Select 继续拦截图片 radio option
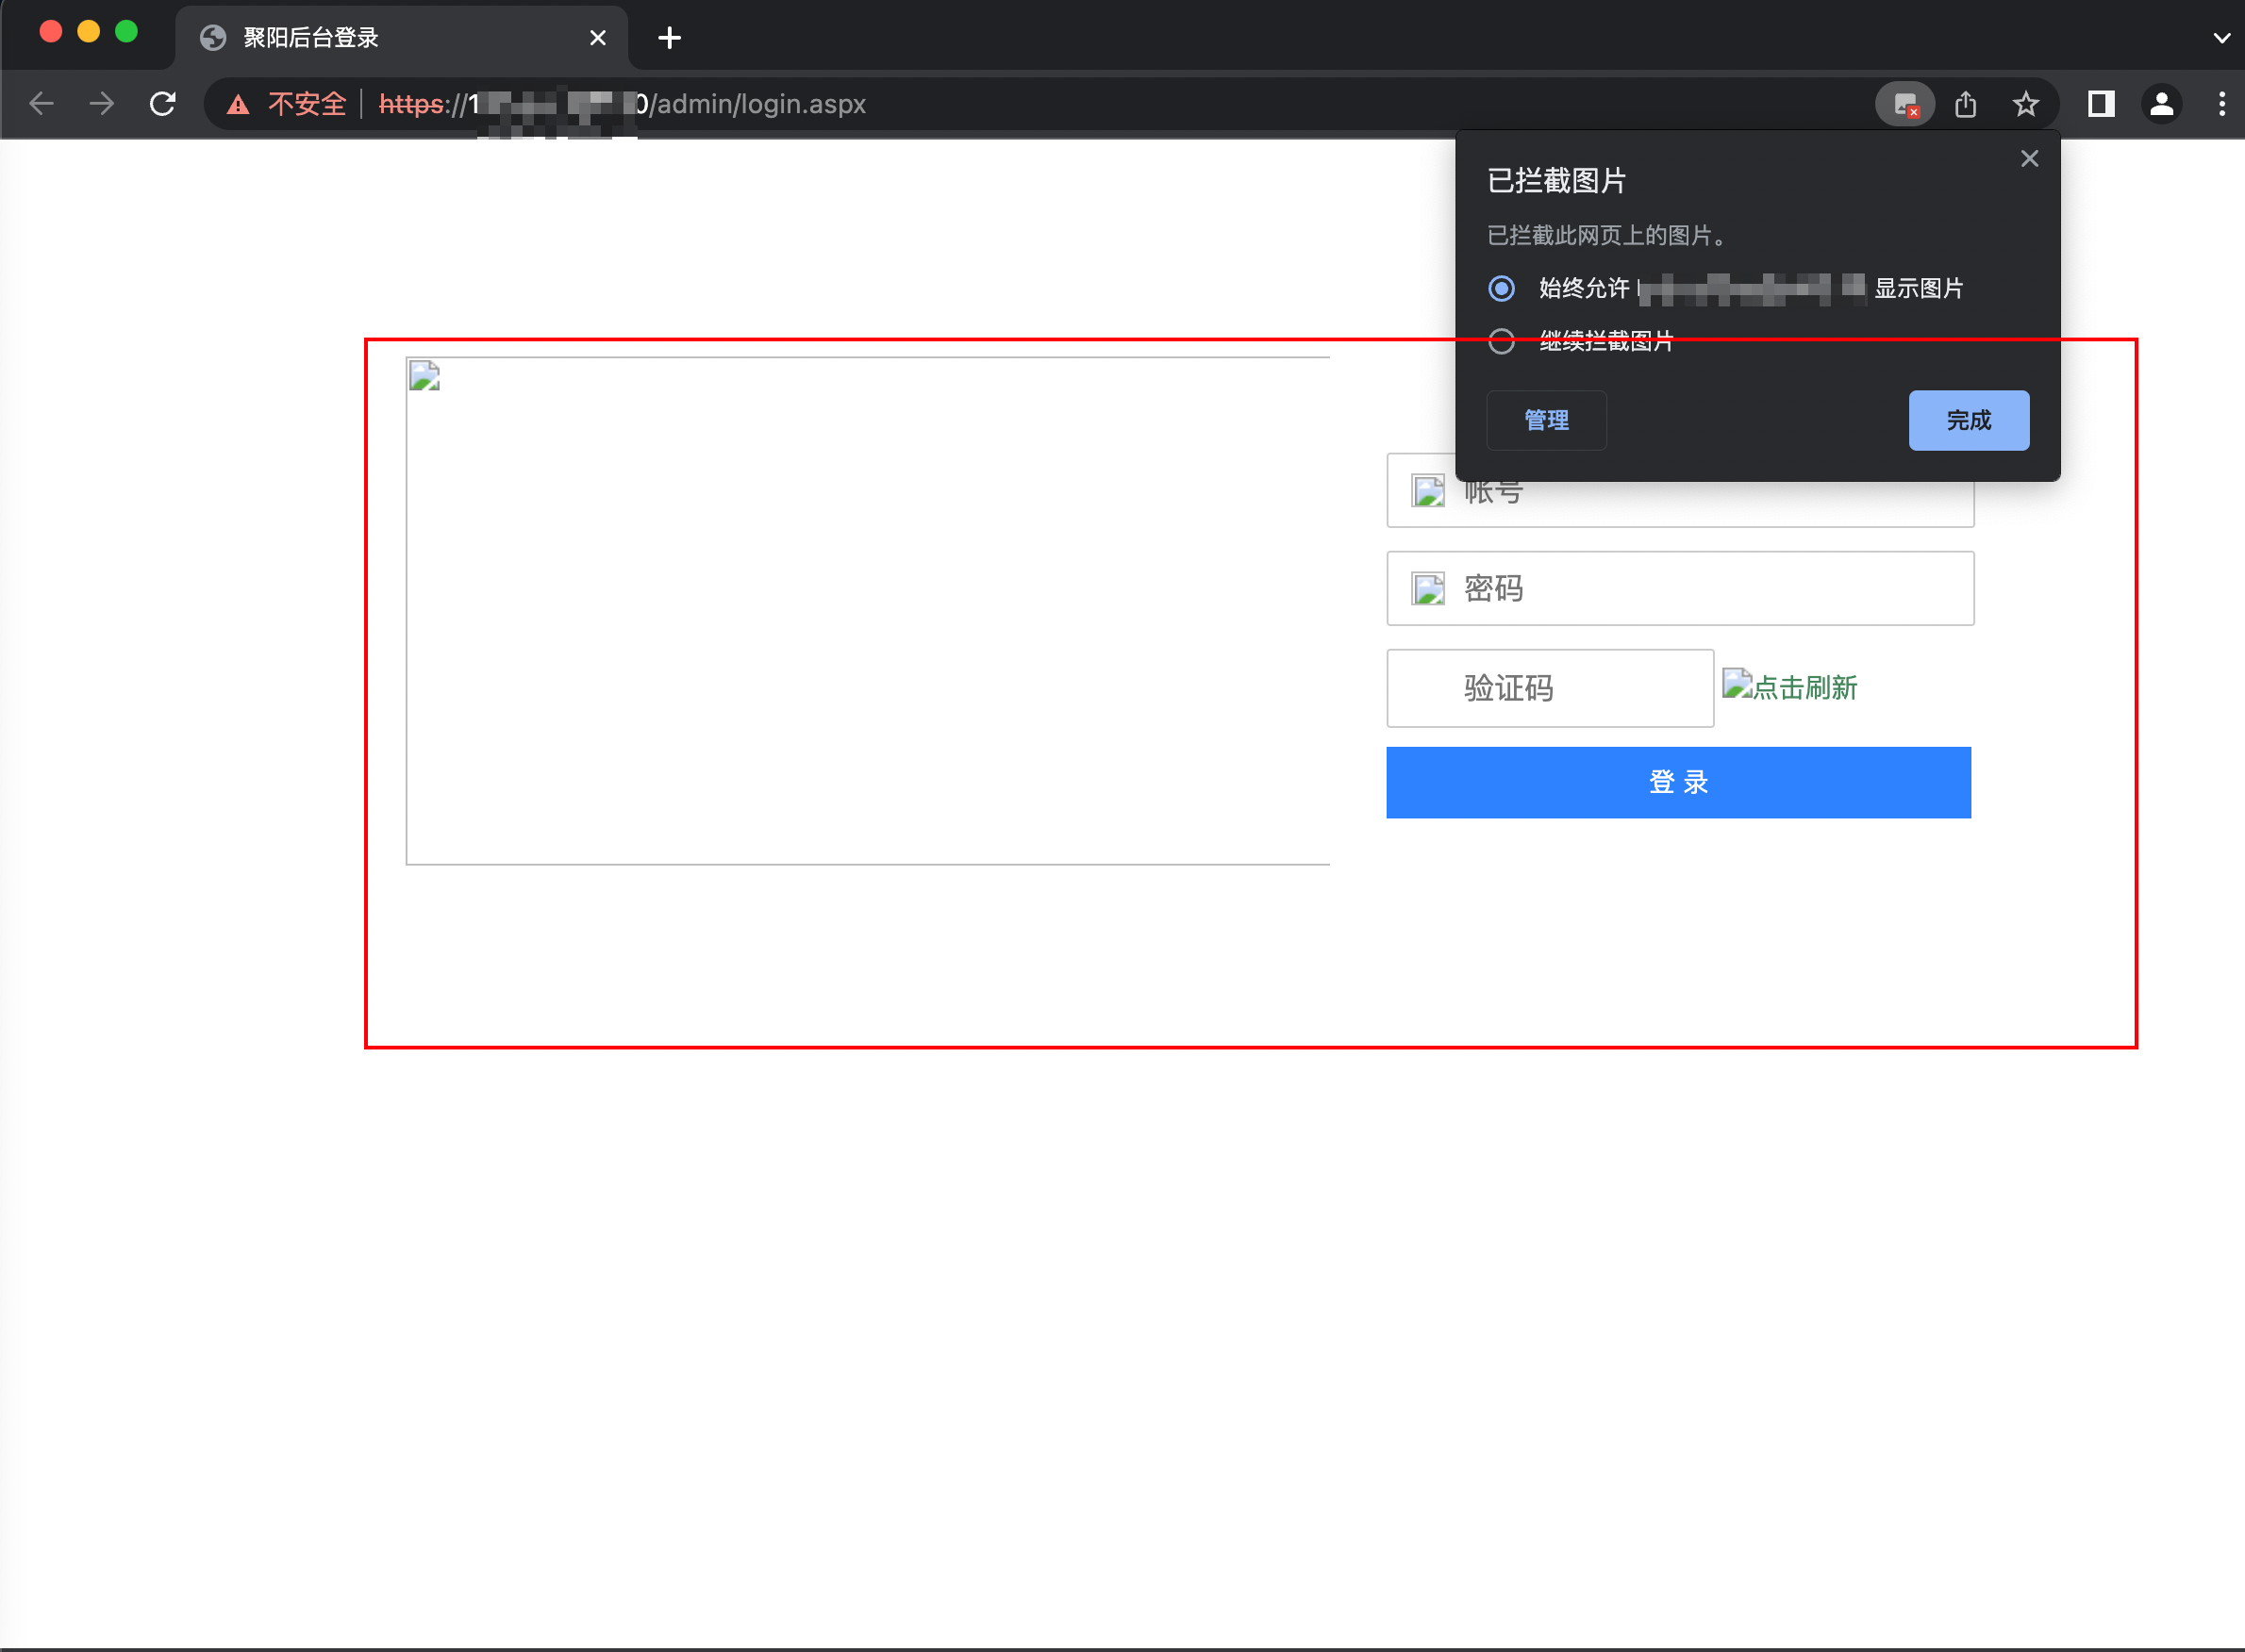2245x1652 pixels. 1501,341
